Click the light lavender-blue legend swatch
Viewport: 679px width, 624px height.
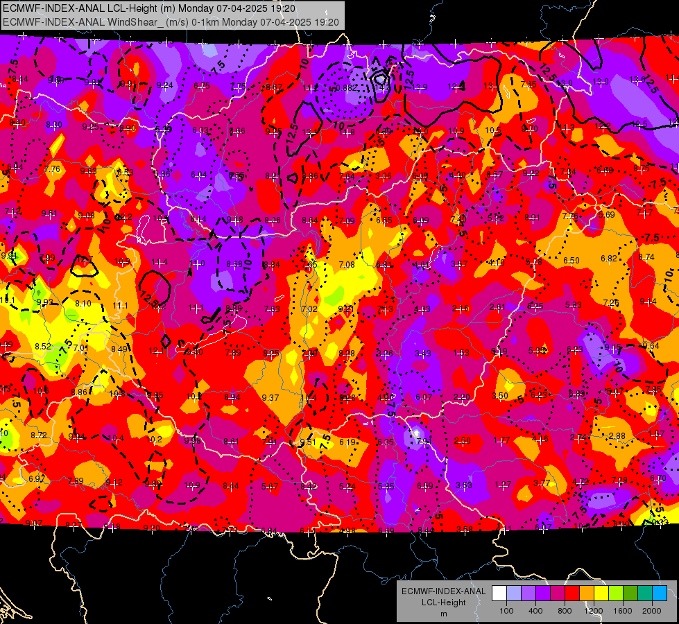(514, 593)
